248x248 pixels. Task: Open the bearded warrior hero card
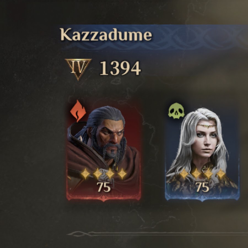(x=104, y=150)
